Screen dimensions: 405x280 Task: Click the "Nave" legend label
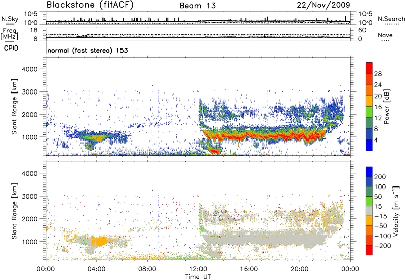[385, 35]
